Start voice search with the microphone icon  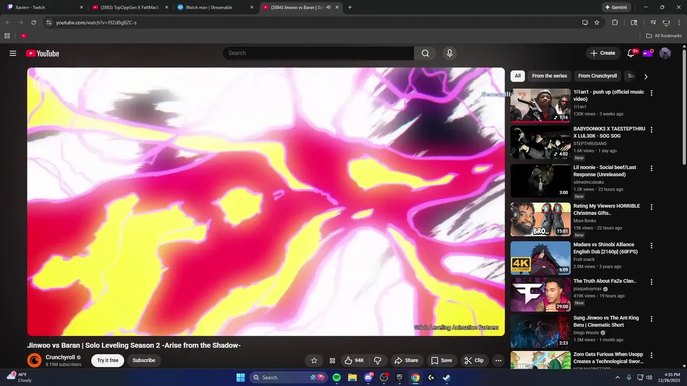pyautogui.click(x=450, y=53)
